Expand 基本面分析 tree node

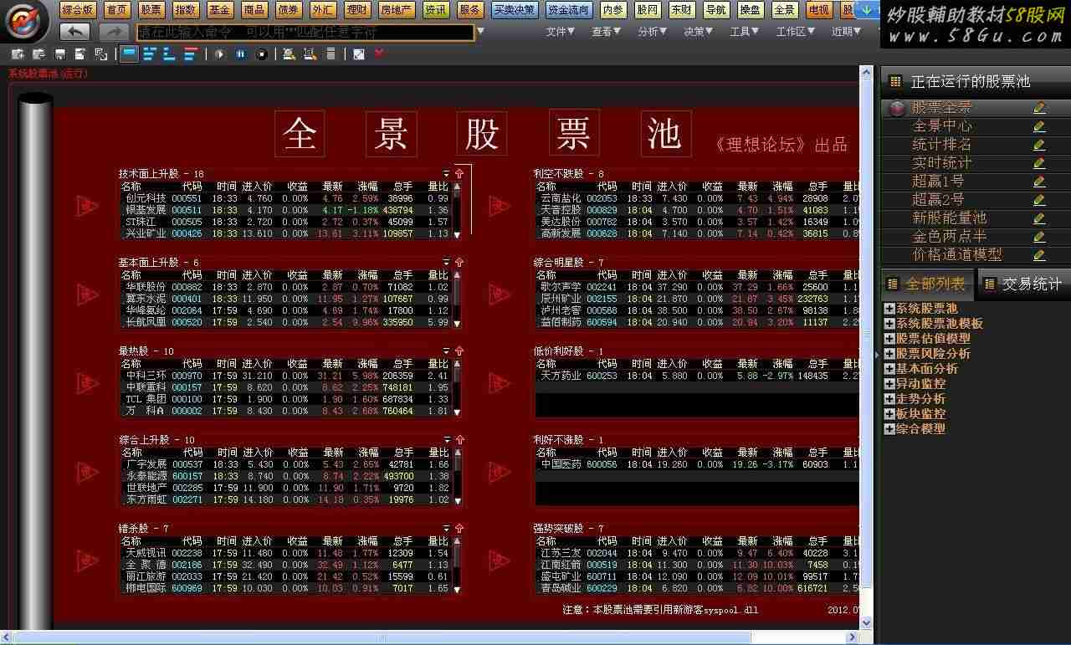coord(889,369)
